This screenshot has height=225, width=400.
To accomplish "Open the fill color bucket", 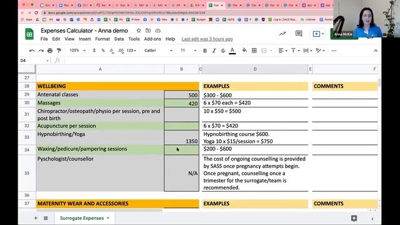I will coord(244,51).
